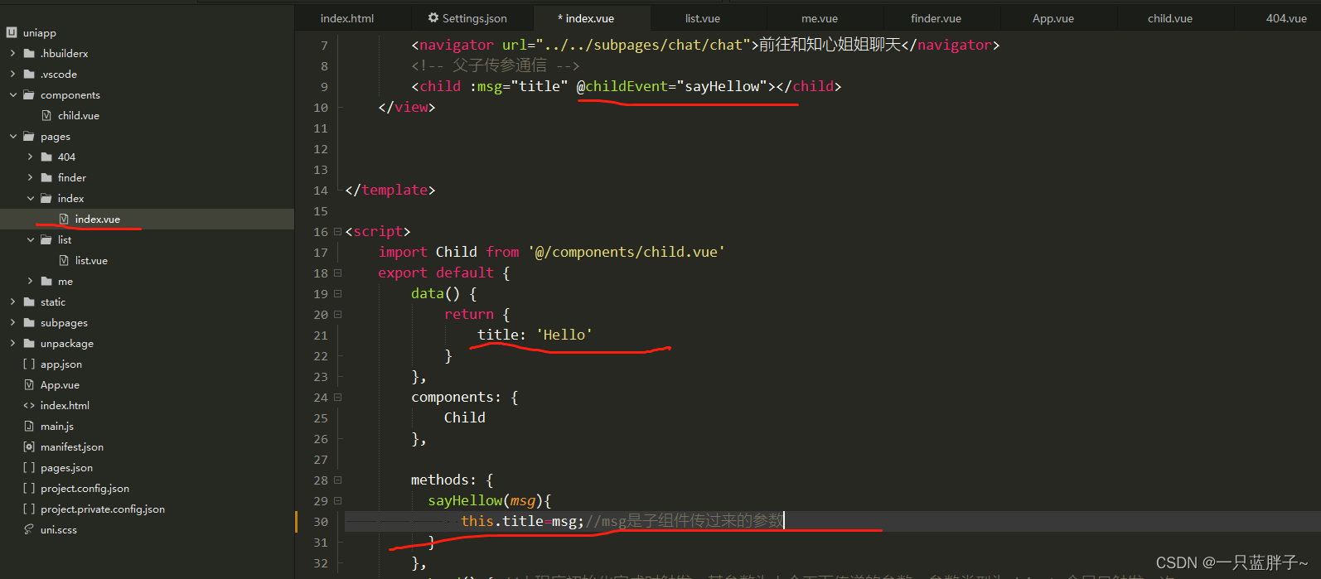
Task: Expand the subpages folder chevron
Action: (12, 322)
